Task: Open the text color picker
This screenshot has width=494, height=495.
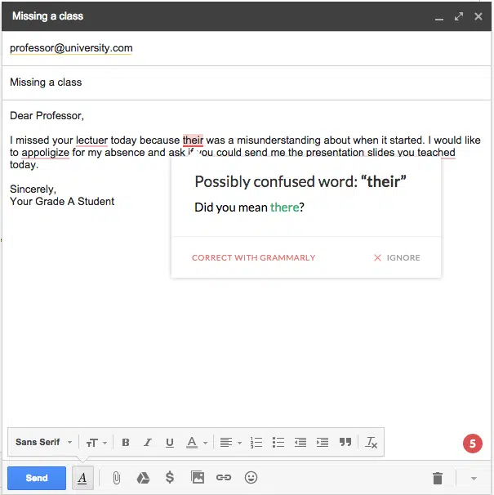Action: tap(195, 443)
